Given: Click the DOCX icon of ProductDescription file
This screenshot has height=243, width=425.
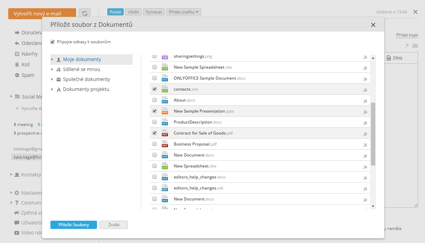Looking at the screenshot, I should [x=165, y=122].
